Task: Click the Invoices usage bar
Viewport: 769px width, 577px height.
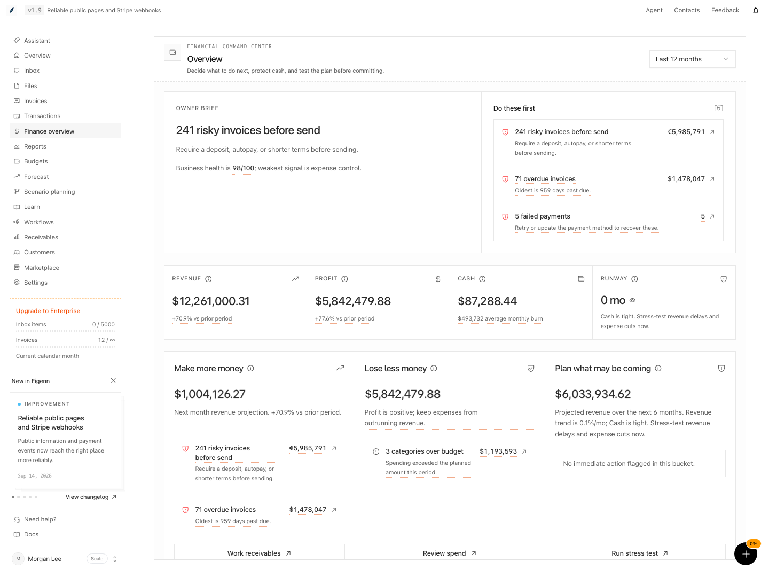Action: (65, 347)
